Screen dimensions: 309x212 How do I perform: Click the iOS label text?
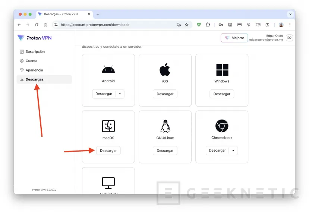click(165, 81)
